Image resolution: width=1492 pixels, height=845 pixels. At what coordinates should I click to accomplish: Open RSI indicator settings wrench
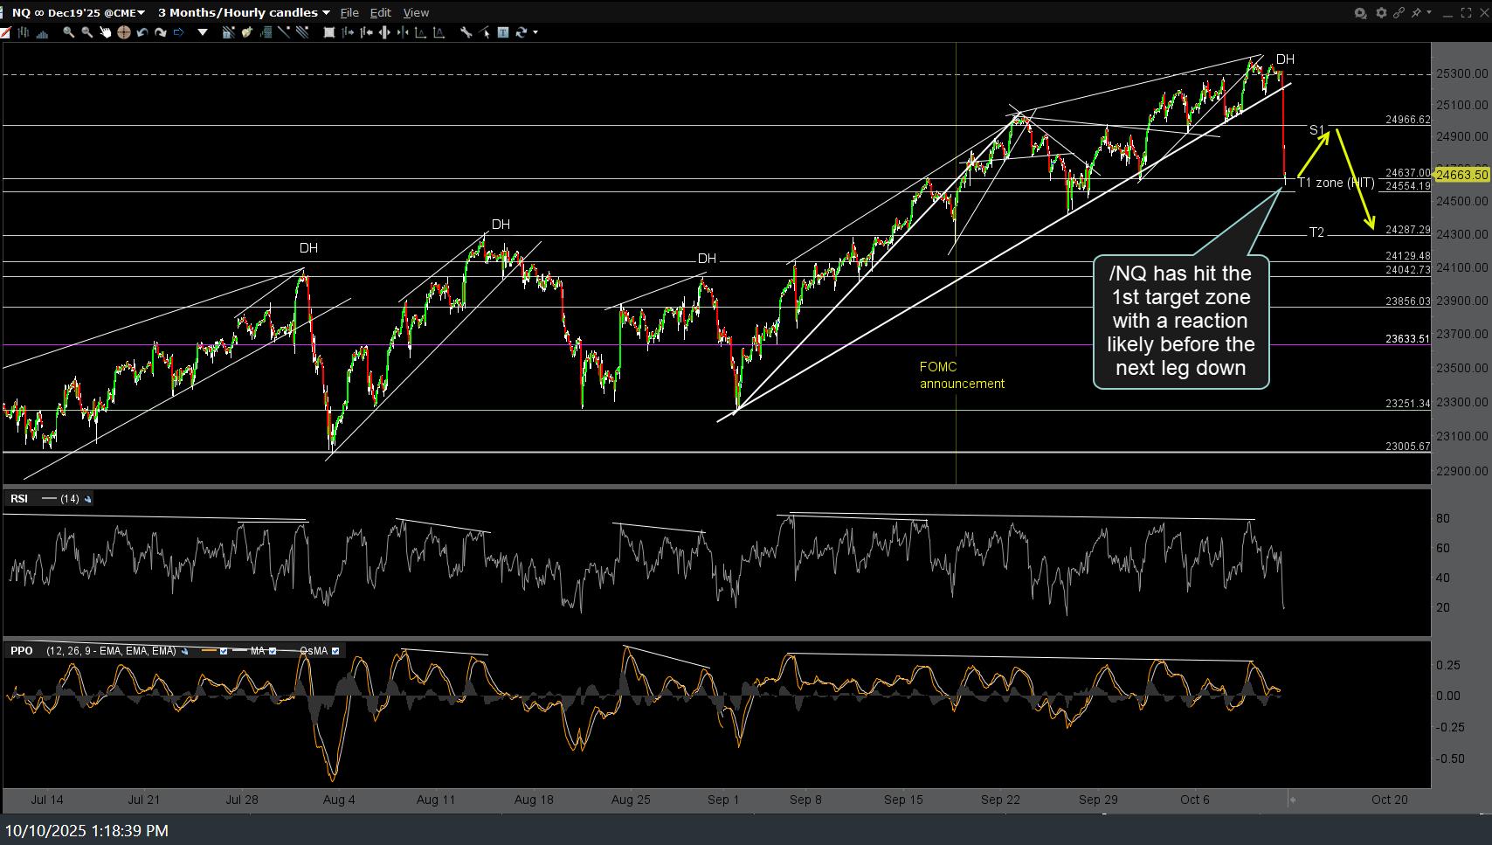[88, 499]
